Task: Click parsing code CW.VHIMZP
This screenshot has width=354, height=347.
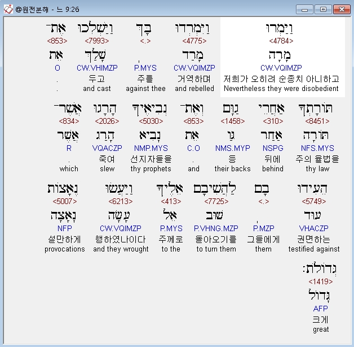Action: point(97,68)
